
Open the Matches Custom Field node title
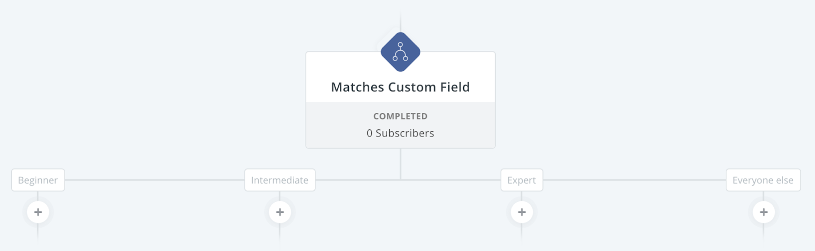[400, 87]
